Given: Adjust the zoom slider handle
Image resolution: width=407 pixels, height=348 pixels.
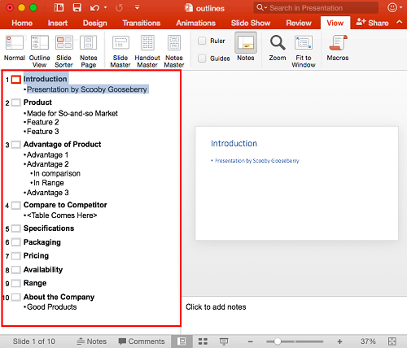Looking at the screenshot, I should [278, 341].
